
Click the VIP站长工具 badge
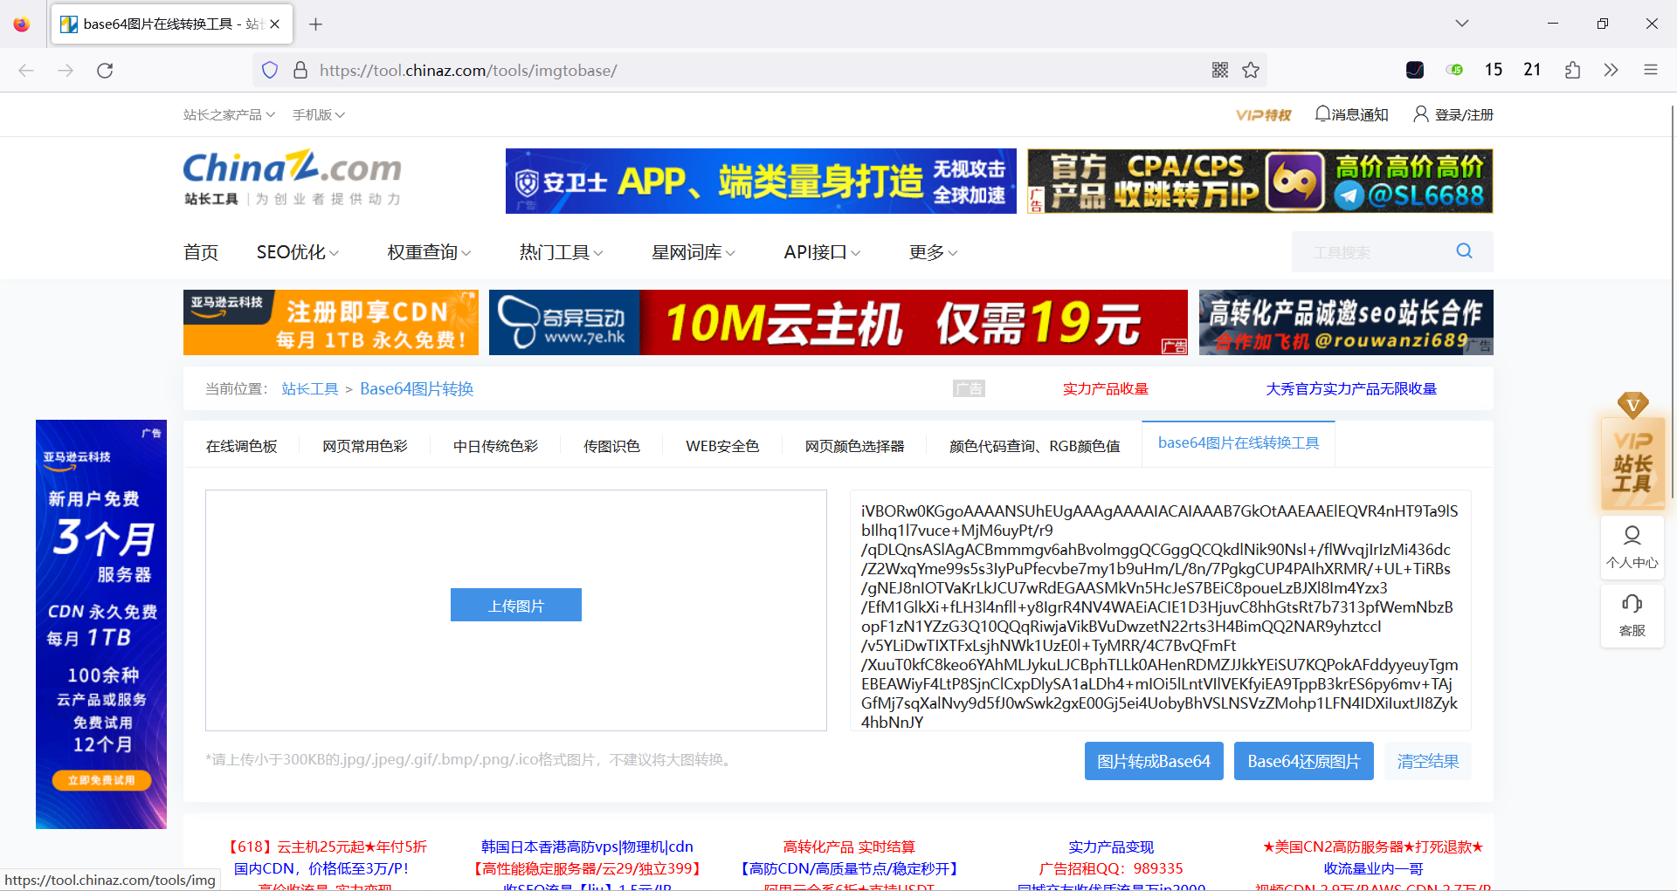pyautogui.click(x=1632, y=463)
